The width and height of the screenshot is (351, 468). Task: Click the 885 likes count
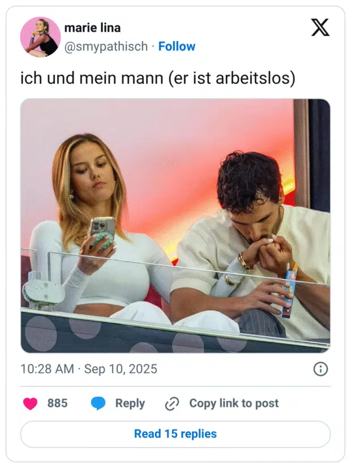tap(57, 403)
